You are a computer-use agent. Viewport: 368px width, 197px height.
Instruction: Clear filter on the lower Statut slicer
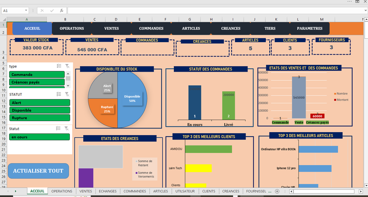pos(67,129)
